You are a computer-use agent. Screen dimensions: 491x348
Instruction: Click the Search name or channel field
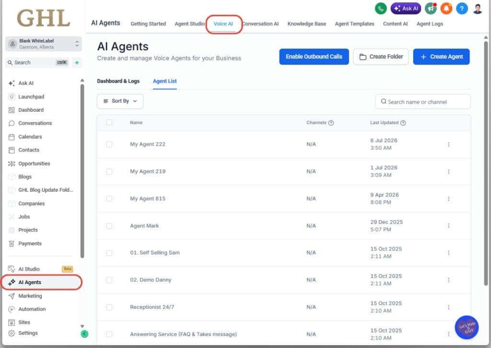point(423,102)
